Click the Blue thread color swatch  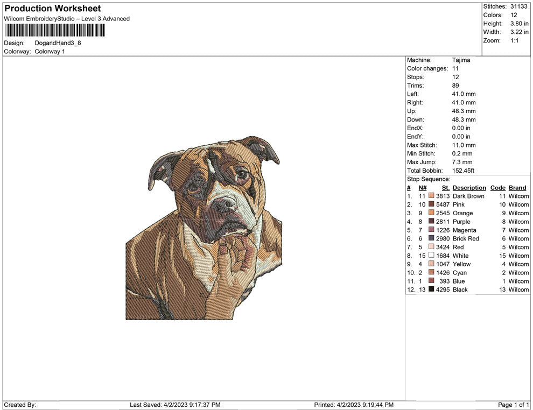[x=431, y=280]
